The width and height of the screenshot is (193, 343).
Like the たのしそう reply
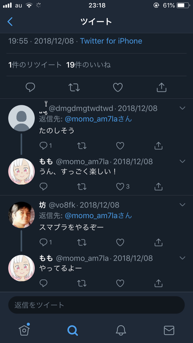(x=120, y=146)
